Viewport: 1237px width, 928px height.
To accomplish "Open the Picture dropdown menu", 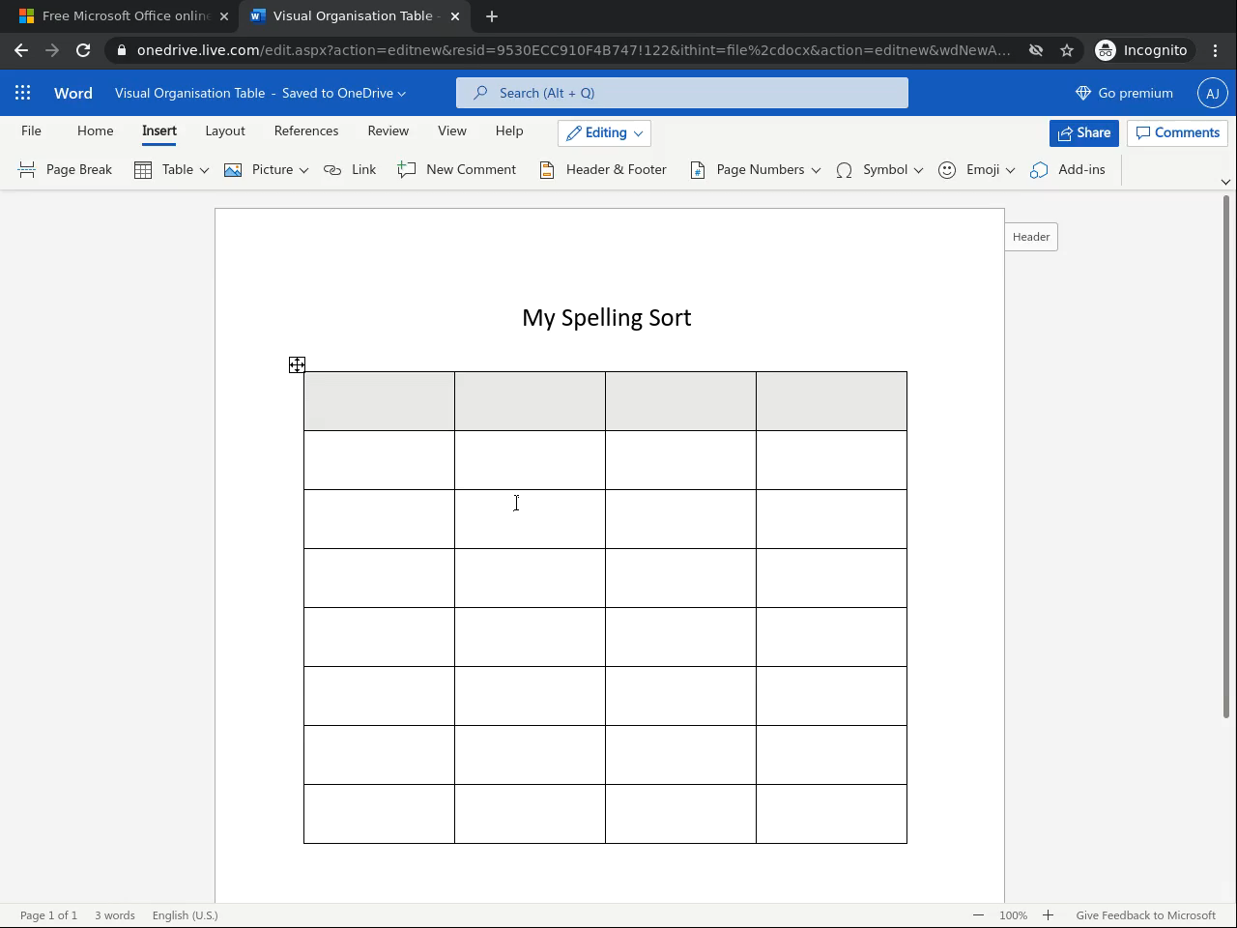I will click(x=303, y=170).
